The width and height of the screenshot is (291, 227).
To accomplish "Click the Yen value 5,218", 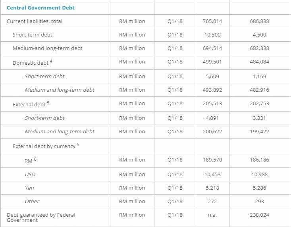I will (212, 188).
